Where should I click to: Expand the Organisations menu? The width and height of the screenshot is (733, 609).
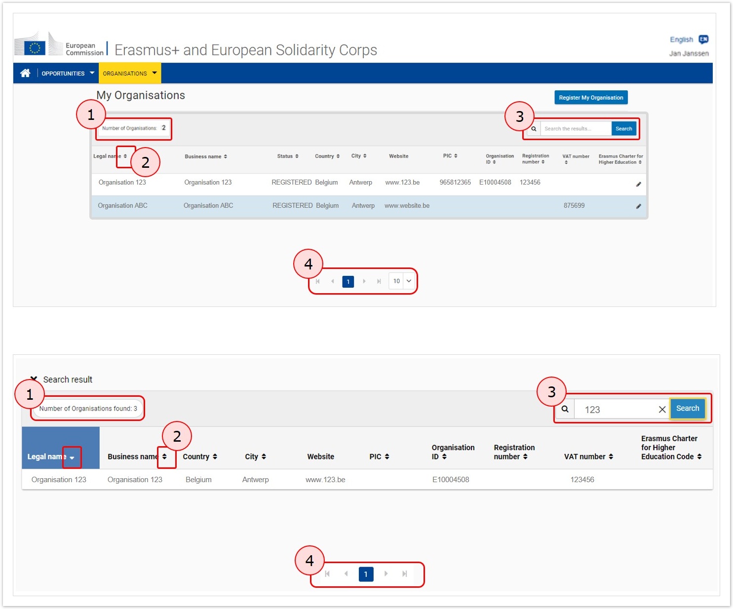point(129,73)
